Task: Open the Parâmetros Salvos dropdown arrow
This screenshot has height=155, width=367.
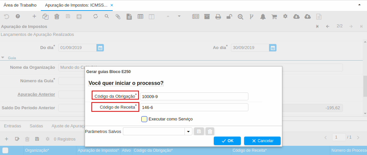Action: 188,132
